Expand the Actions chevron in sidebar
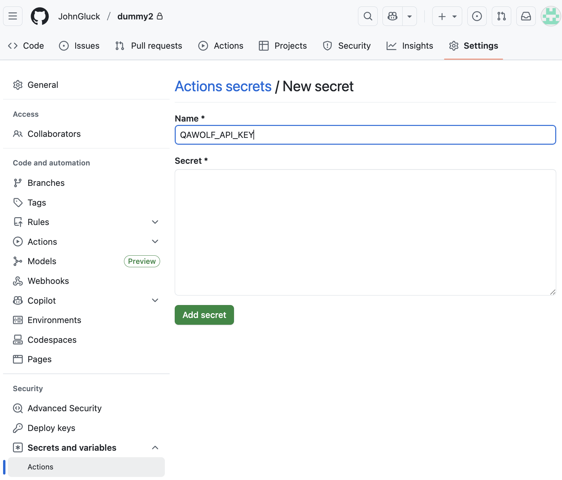 (155, 242)
